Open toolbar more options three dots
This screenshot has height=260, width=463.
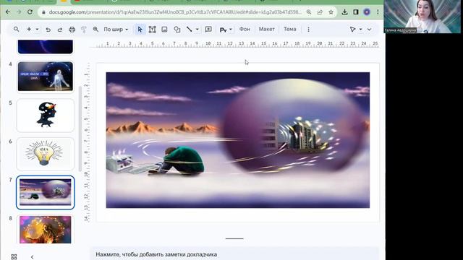point(309,29)
